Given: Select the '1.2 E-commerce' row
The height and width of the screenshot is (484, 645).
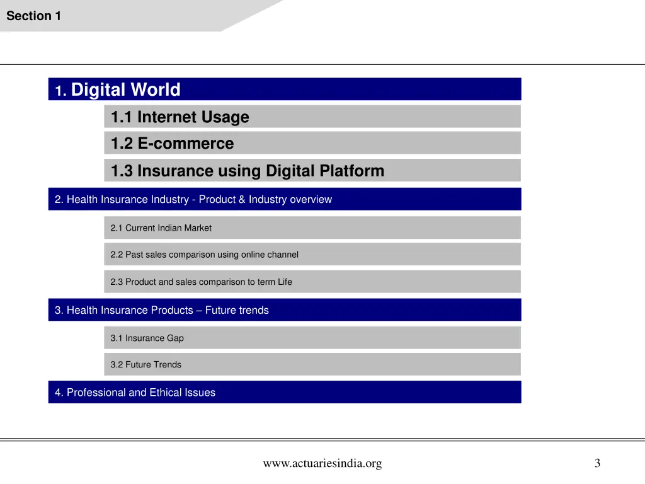Looking at the screenshot, I should pyautogui.click(x=312, y=143).
